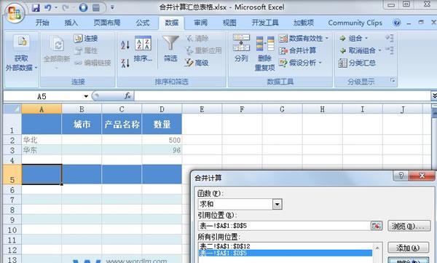Show outline detail icon in ribbon
Image resolution: width=437 pixels, height=263 pixels.
390,38
